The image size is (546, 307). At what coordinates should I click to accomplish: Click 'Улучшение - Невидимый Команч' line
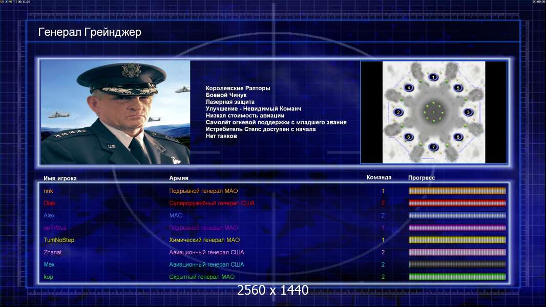[x=253, y=108]
